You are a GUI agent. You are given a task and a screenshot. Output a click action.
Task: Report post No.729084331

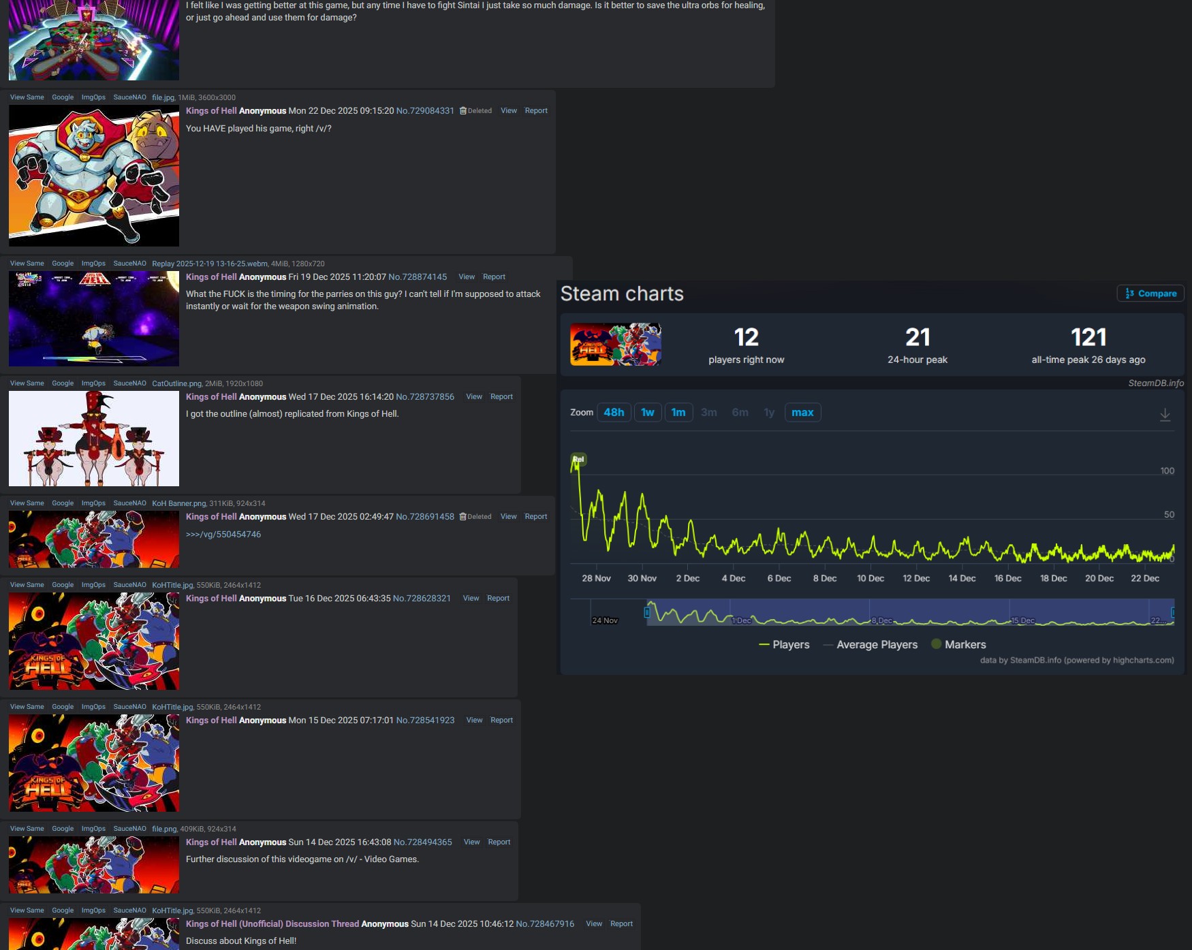pyautogui.click(x=536, y=111)
